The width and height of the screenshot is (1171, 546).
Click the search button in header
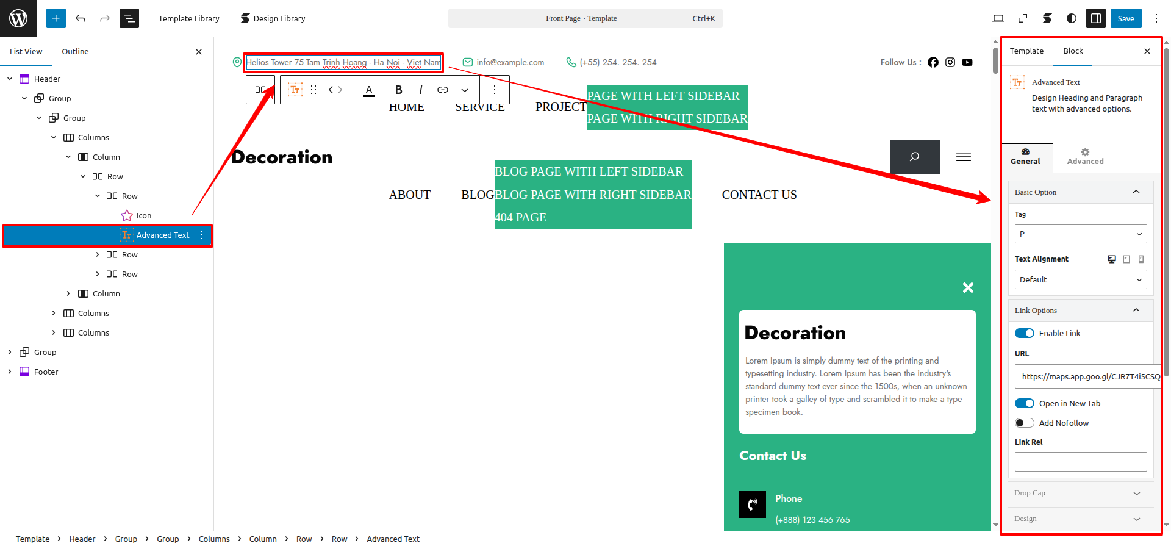pyautogui.click(x=915, y=157)
